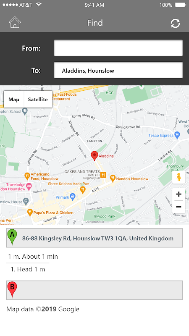Tap Papa's Pizza & Chicken marker

click(30, 213)
